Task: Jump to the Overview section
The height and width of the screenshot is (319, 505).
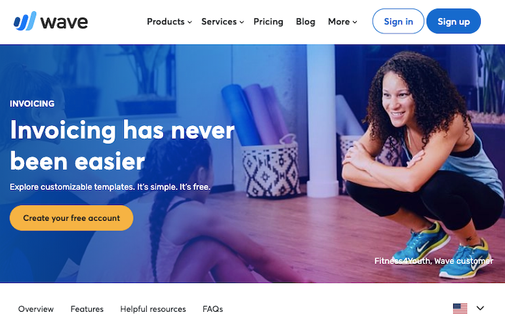Action: point(36,309)
